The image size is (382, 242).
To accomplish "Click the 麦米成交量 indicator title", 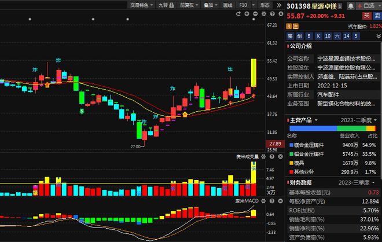I will (x=247, y=156).
